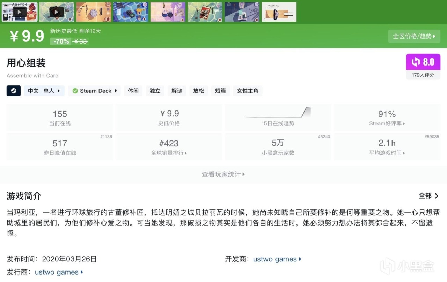The image size is (447, 282).
Task: Expand the 中文 单人 language dropdown
Action: click(44, 91)
